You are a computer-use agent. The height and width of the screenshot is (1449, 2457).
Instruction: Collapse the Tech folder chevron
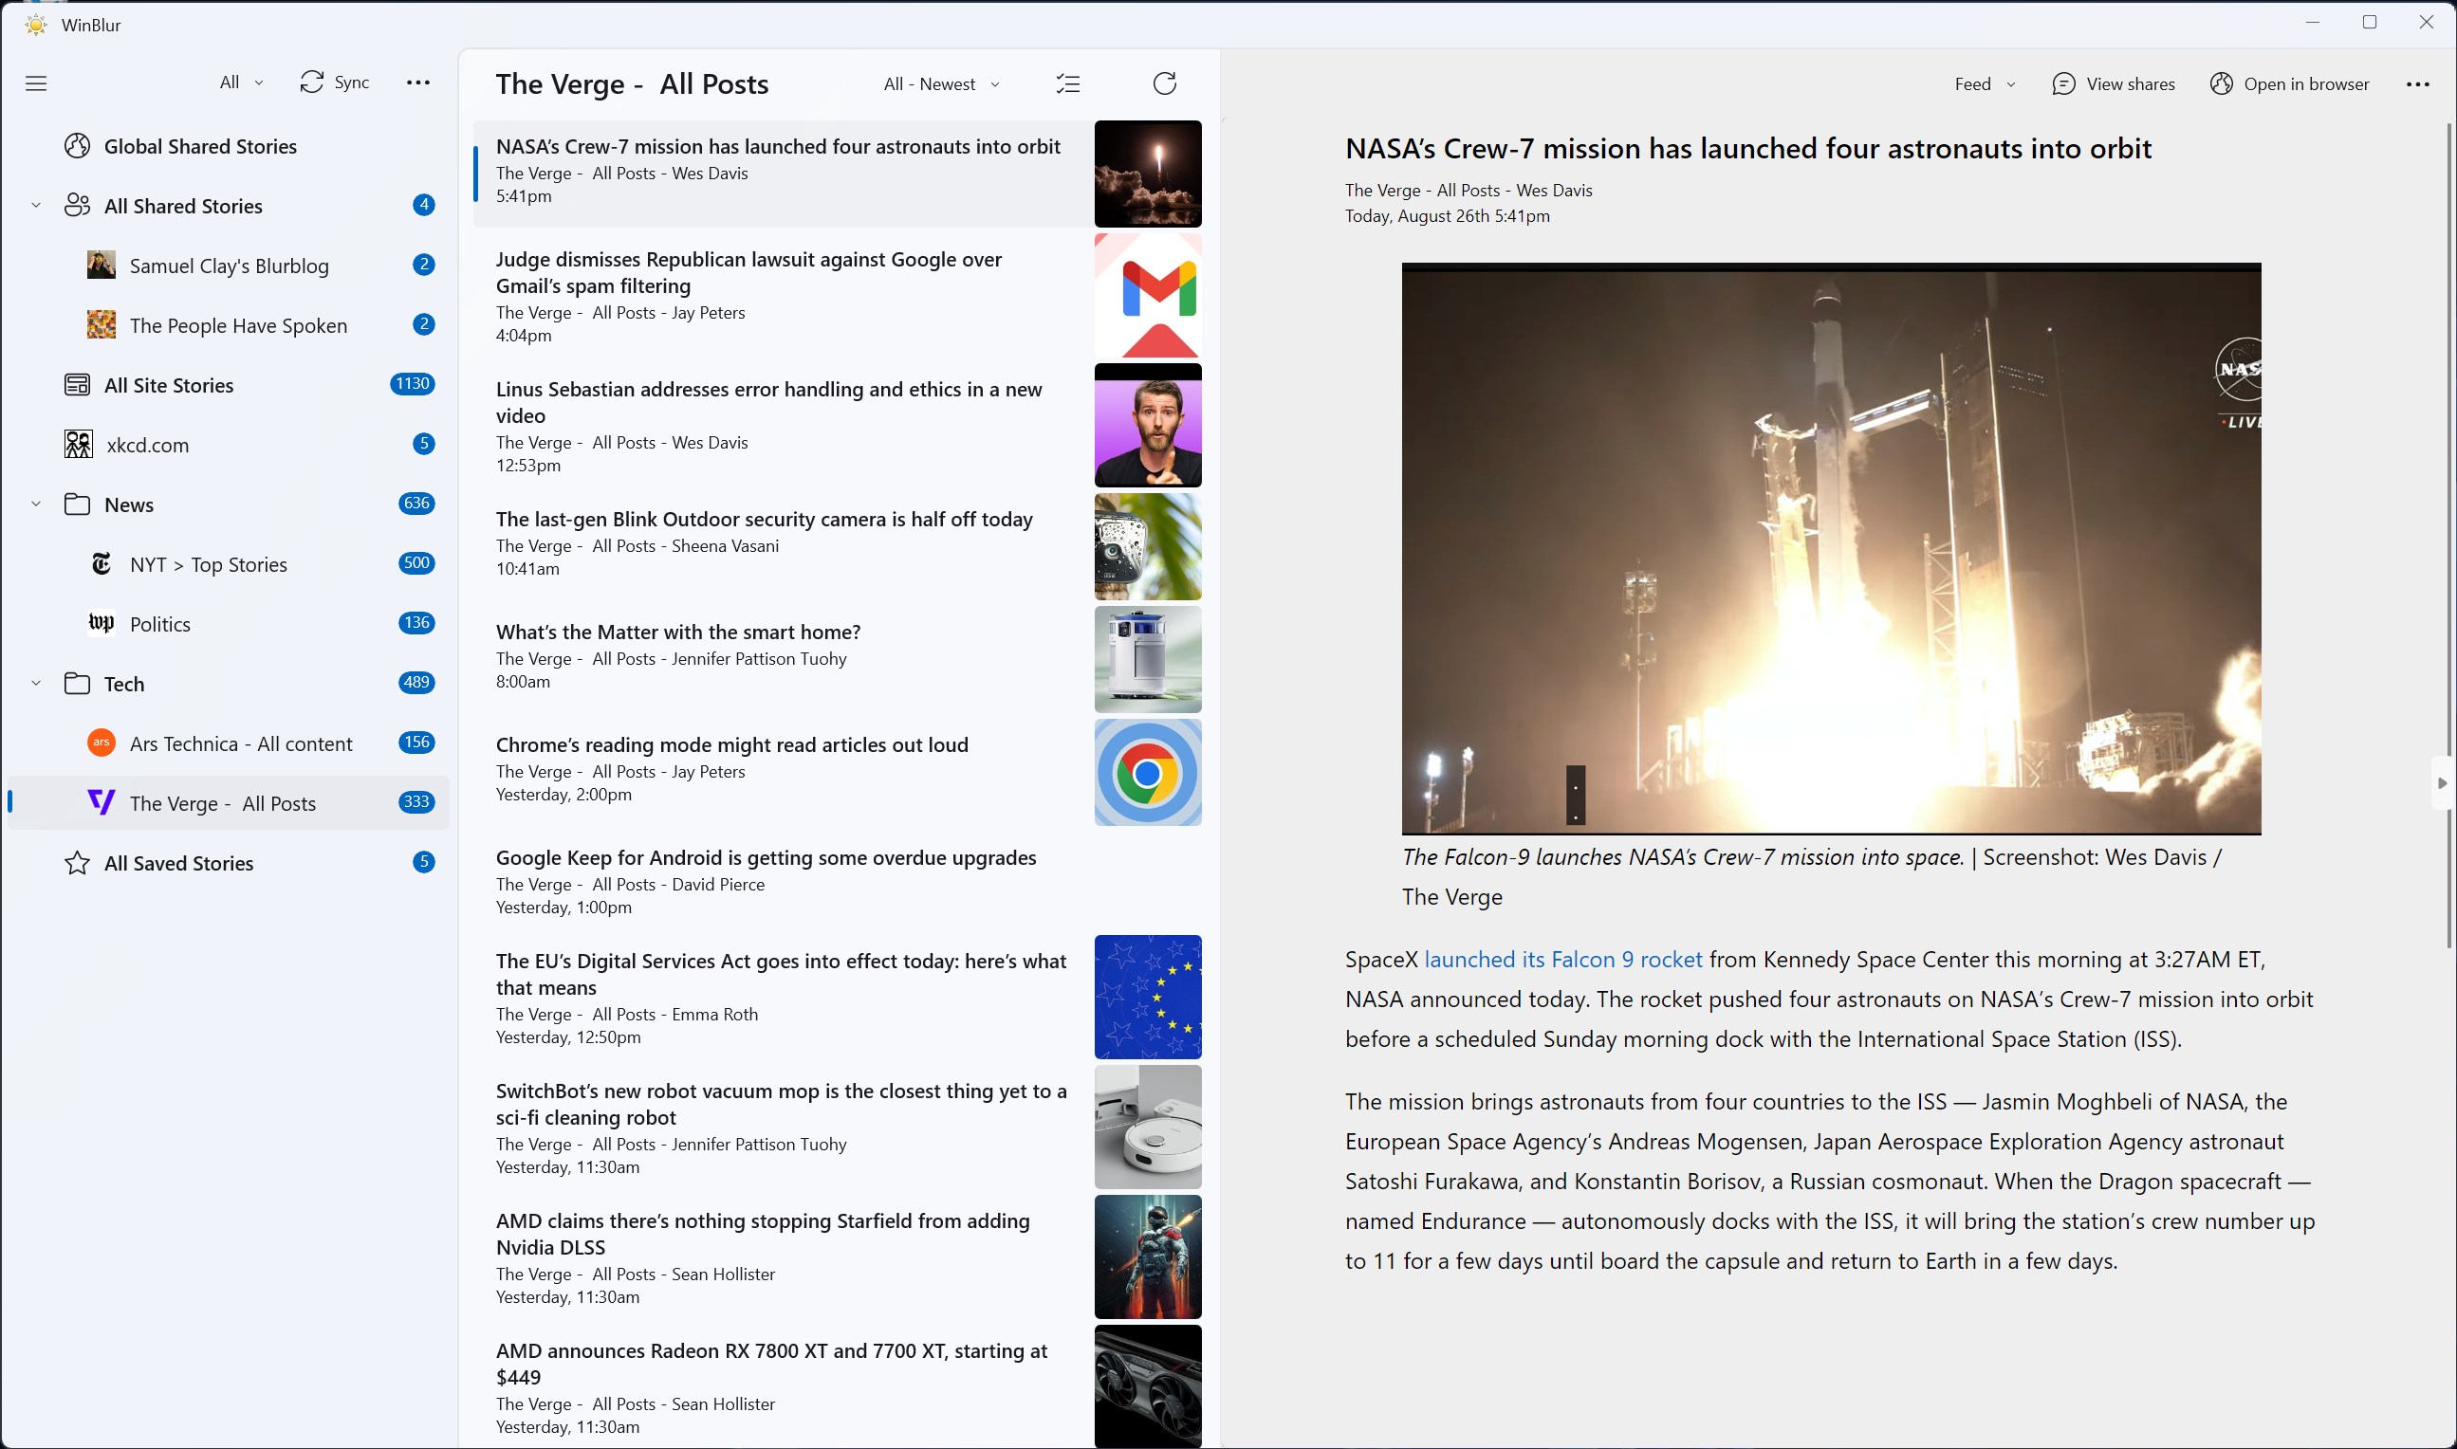(36, 684)
